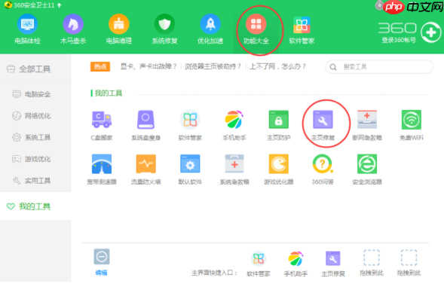Image resolution: width=444 pixels, height=293 pixels.
Task: Click the orange 热点 tag
Action: click(x=100, y=66)
